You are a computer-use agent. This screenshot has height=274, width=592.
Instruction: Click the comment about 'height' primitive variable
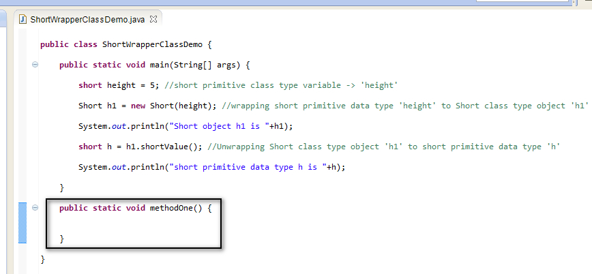pyautogui.click(x=281, y=85)
